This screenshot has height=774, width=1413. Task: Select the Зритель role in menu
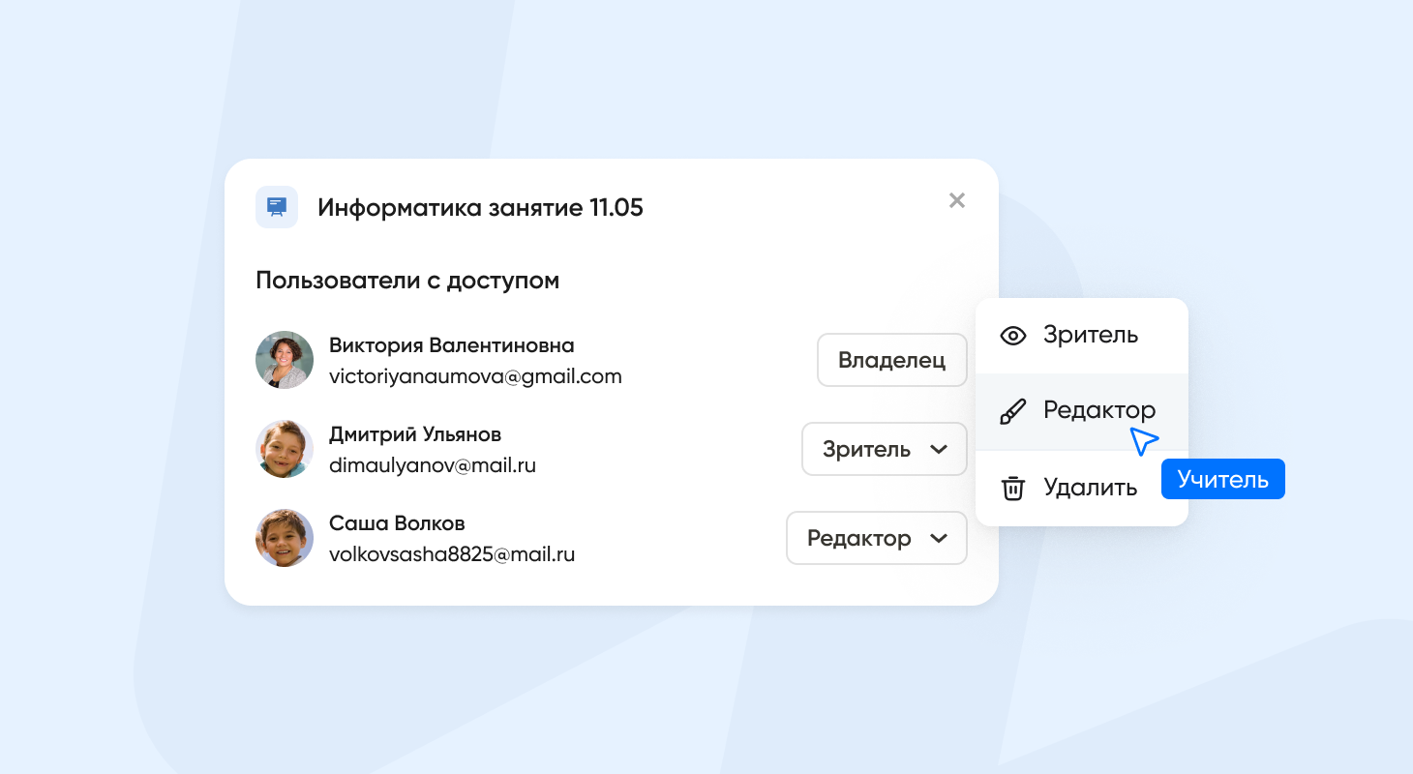click(1090, 336)
